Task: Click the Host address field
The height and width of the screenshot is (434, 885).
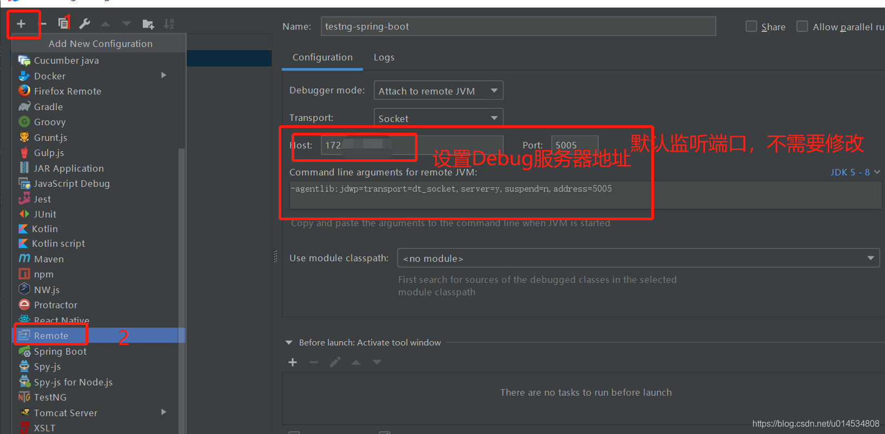Action: click(412, 145)
